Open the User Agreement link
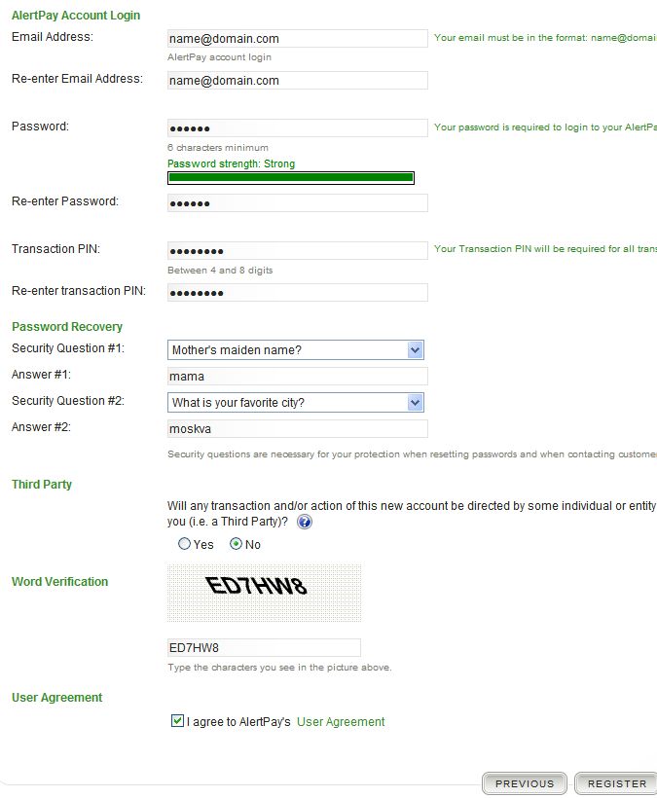The image size is (657, 798). click(x=341, y=722)
